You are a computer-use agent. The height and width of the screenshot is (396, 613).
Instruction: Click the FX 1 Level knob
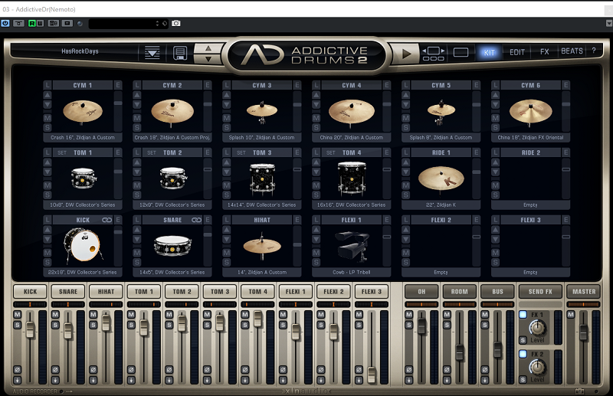pyautogui.click(x=538, y=328)
